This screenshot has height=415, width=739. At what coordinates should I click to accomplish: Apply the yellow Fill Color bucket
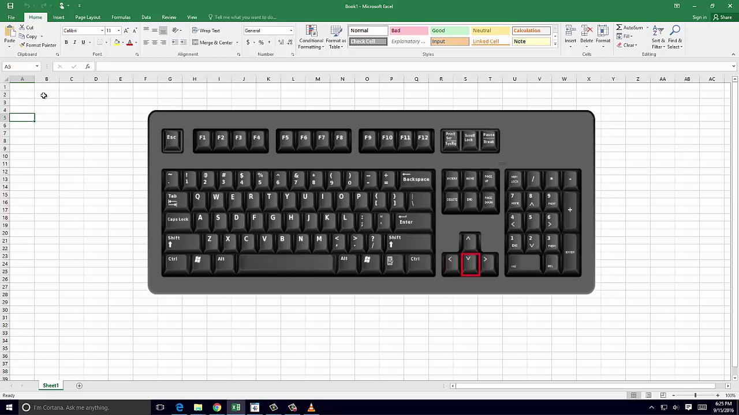[x=117, y=43]
